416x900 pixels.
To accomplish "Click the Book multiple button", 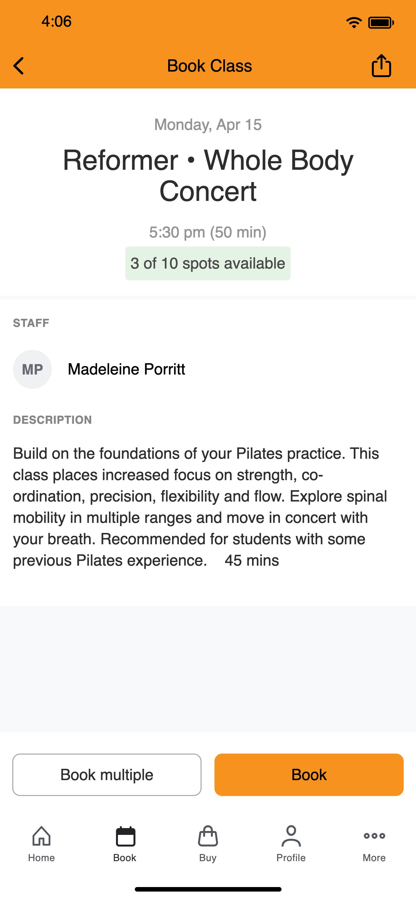I will click(x=107, y=775).
